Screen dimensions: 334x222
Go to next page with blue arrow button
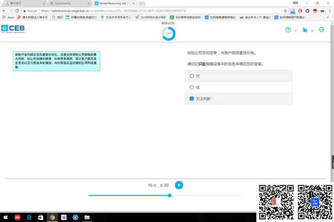[x=179, y=185]
